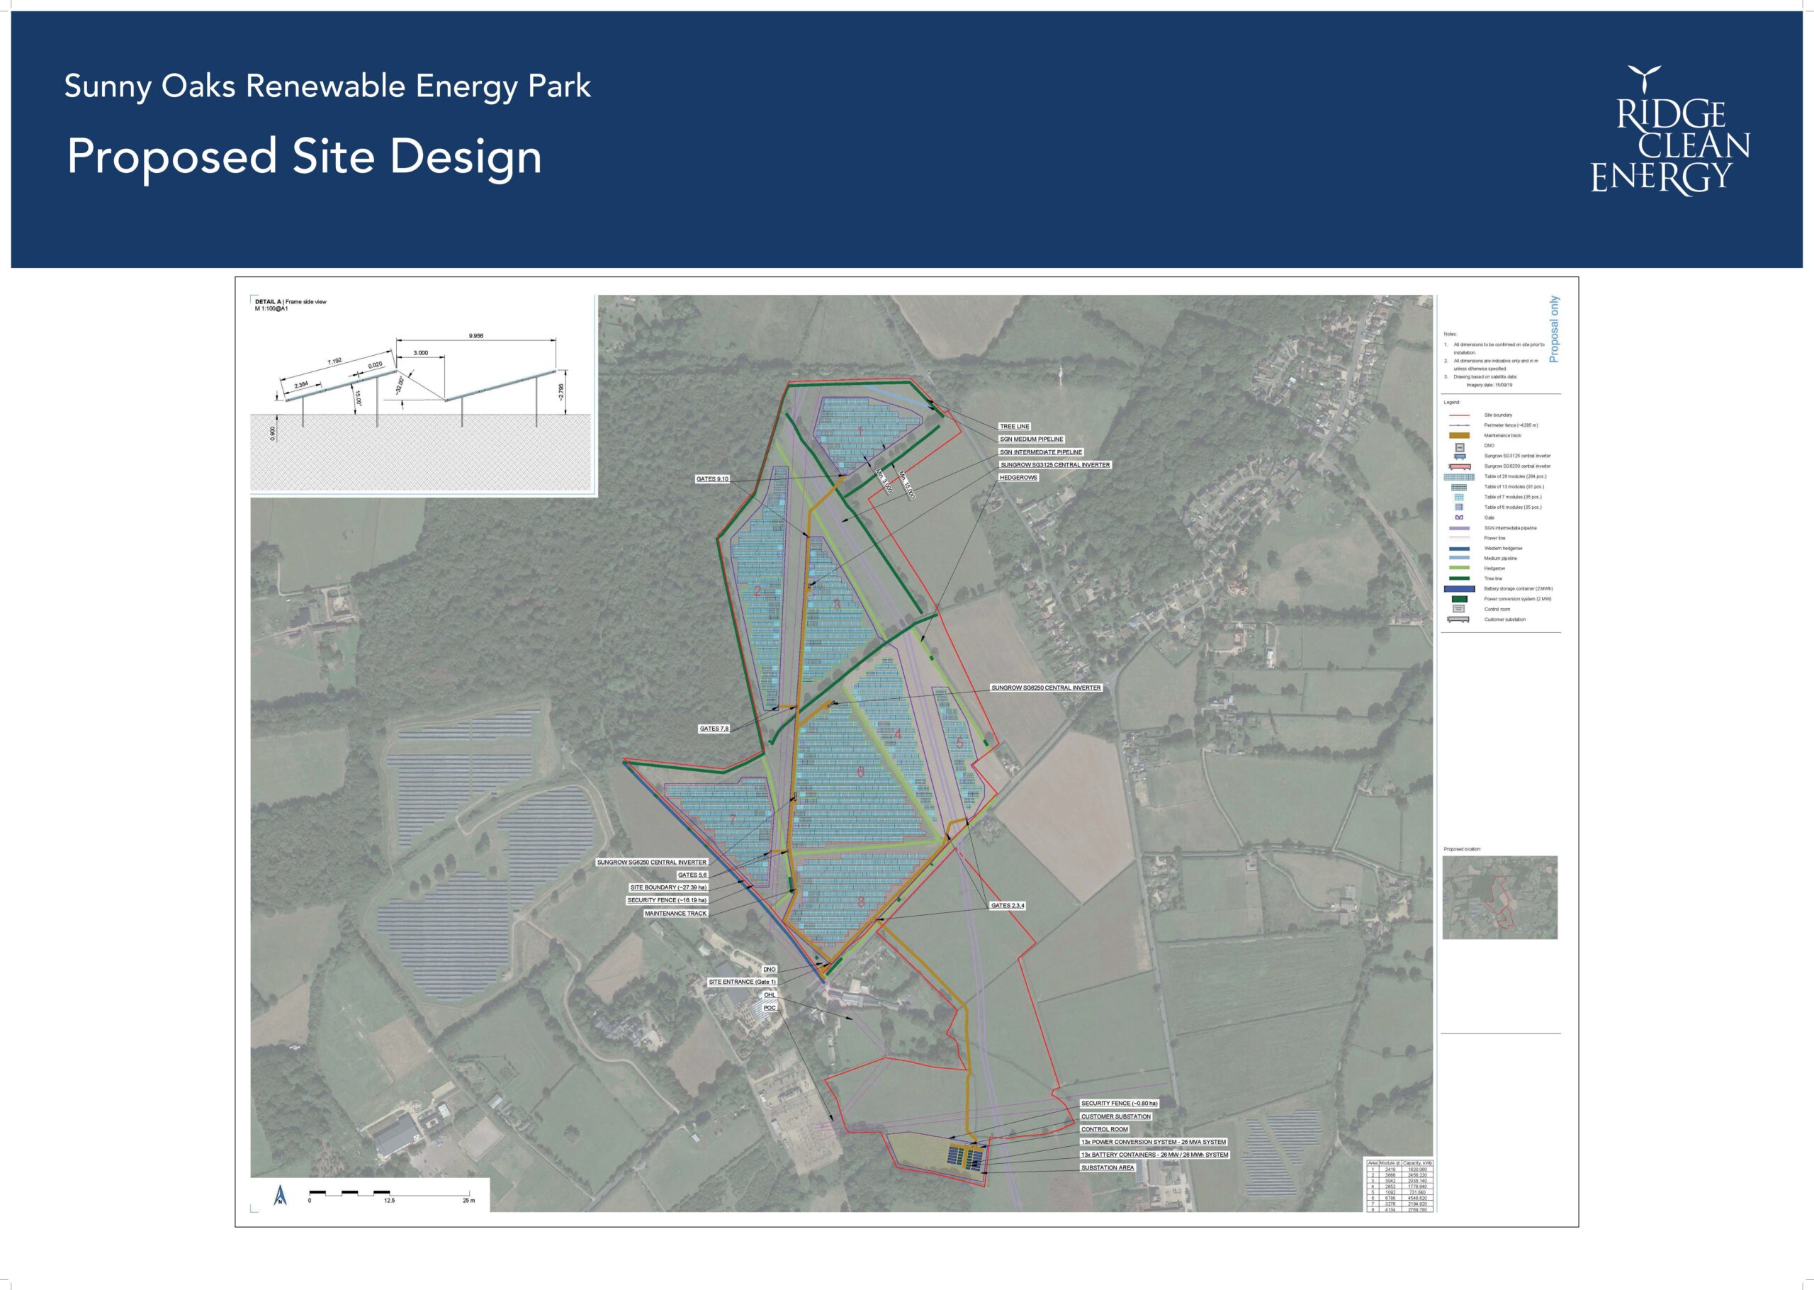1814x1290 pixels.
Task: Click the '13x BATTERY CONTAINERS' label
Action: click(x=1154, y=1154)
